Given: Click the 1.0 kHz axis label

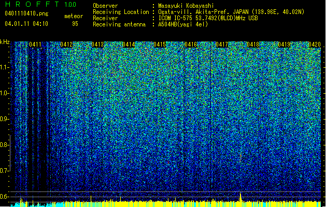Looking at the screenshot, I should [4, 93].
